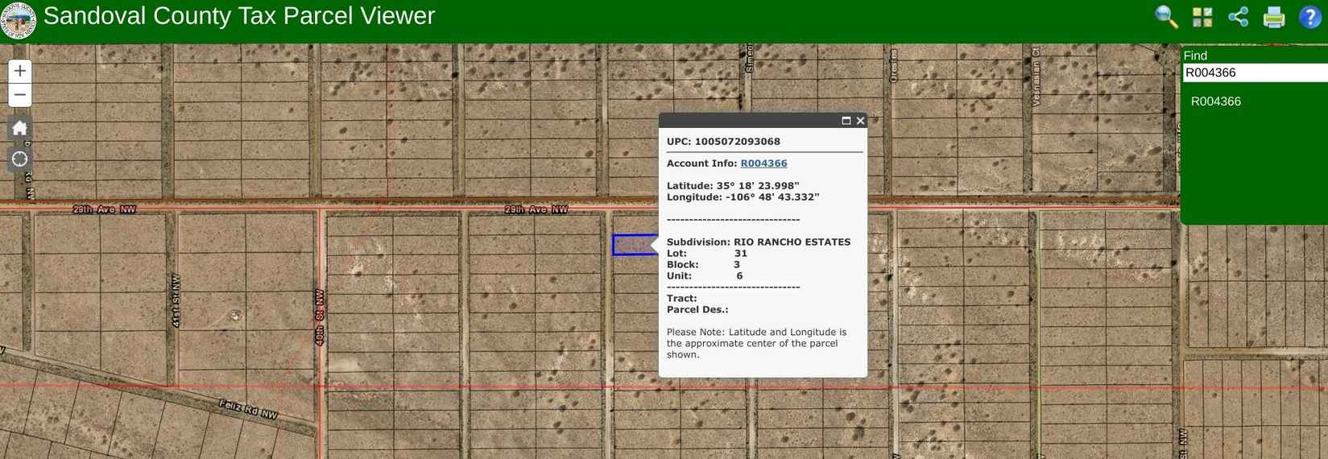
Task: Activate the find my location button
Action: [20, 159]
